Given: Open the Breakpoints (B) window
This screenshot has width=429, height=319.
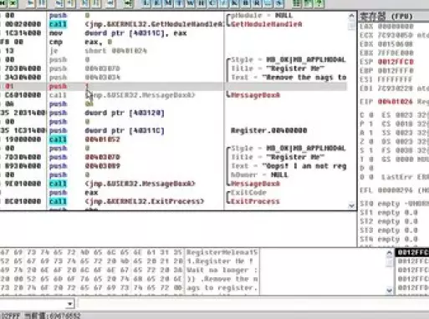Looking at the screenshot, I should 246,3.
